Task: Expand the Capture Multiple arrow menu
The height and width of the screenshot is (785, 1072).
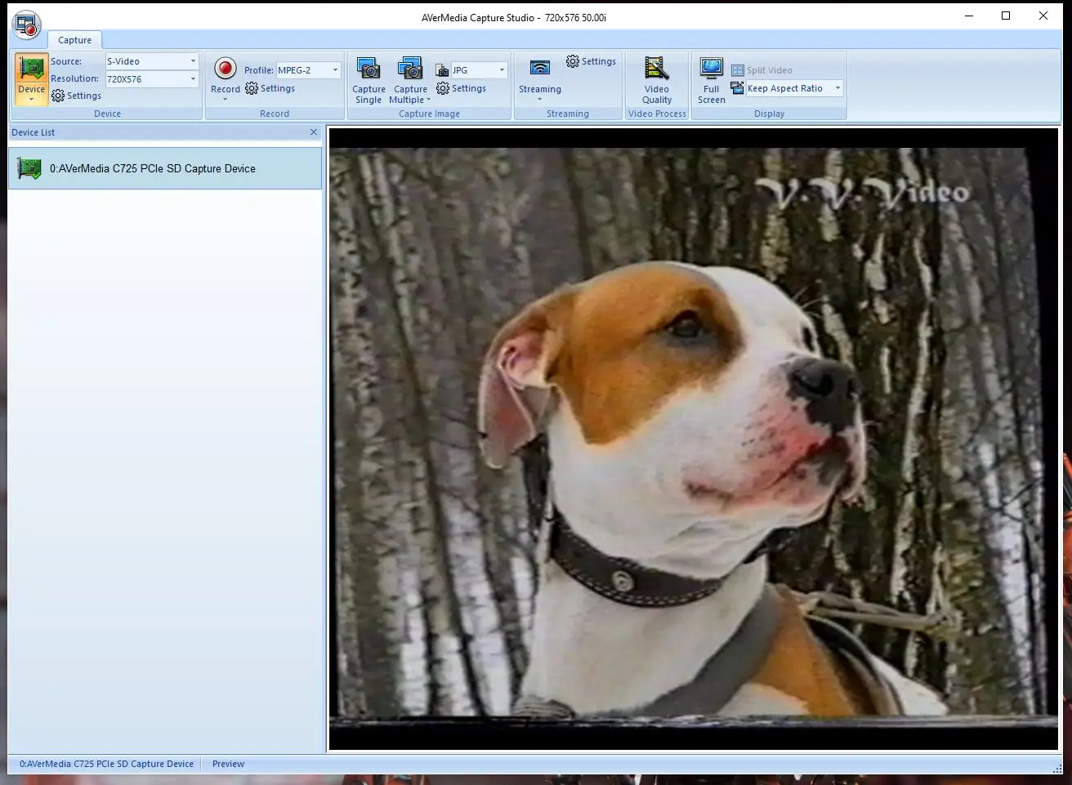Action: tap(428, 100)
